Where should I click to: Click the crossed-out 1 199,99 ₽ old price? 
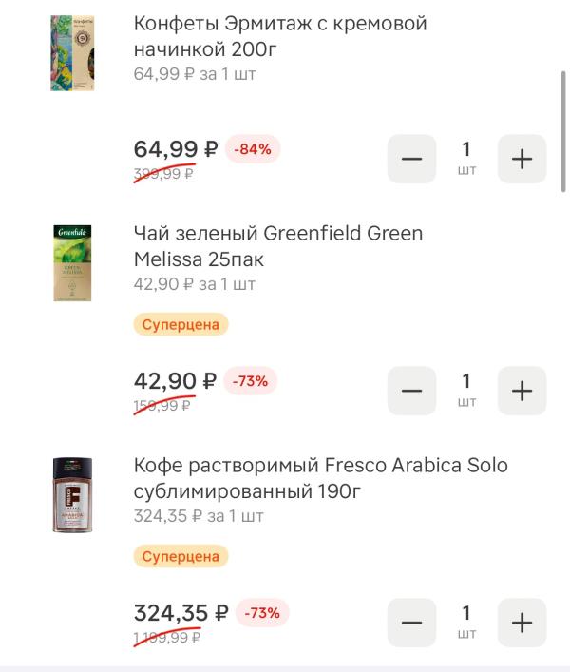167,638
